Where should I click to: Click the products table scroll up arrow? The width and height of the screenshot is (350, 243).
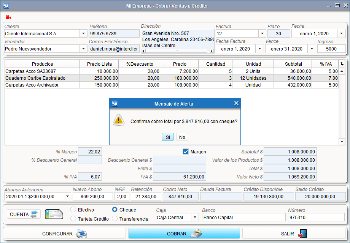coord(342,71)
